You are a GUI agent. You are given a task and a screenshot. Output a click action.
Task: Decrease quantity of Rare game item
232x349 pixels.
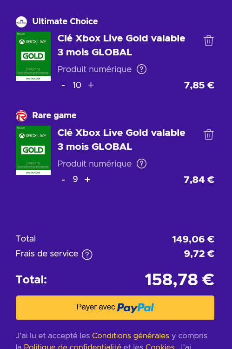pos(63,180)
